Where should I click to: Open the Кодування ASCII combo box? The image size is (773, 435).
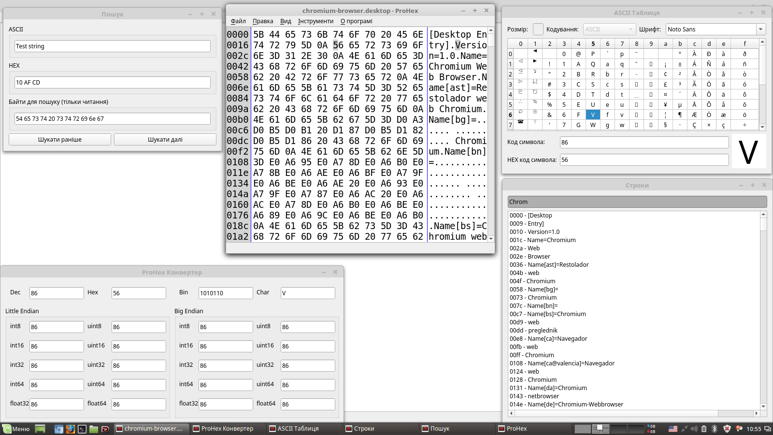click(x=609, y=29)
